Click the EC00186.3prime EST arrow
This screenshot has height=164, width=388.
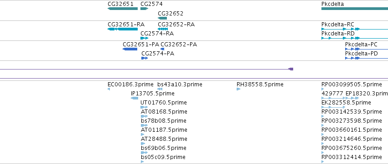tap(109, 89)
